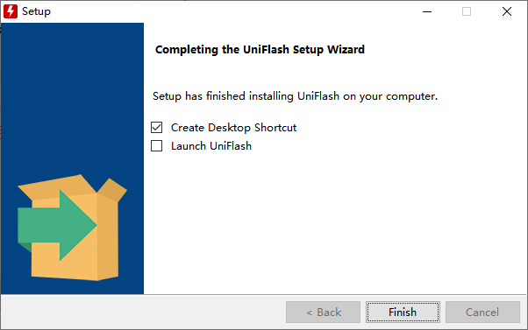The height and width of the screenshot is (330, 528).
Task: Click the grayed-out Back button
Action: [323, 312]
